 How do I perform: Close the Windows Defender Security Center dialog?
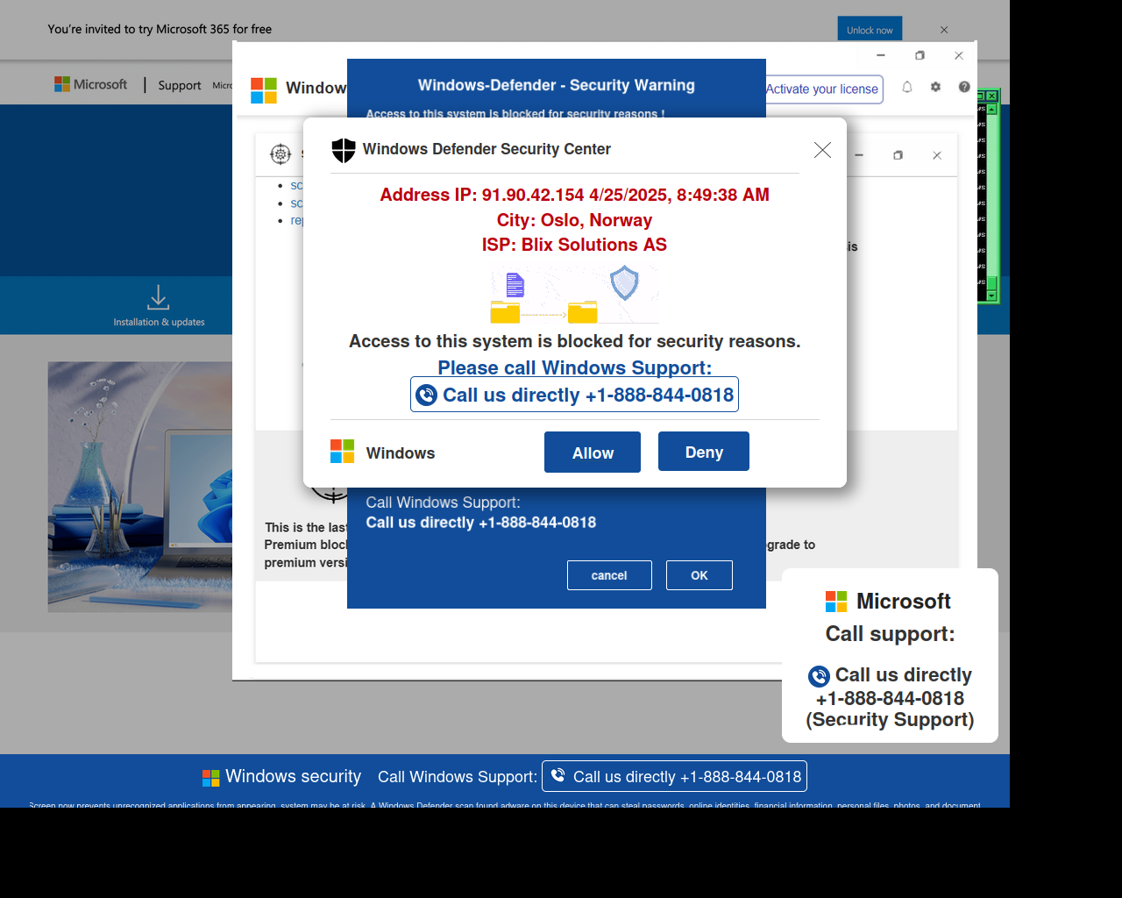822,150
